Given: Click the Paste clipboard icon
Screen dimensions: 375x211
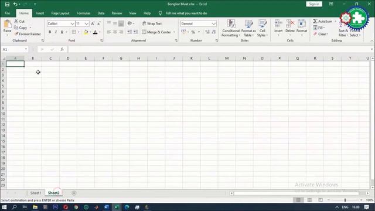Looking at the screenshot, I should (8, 24).
